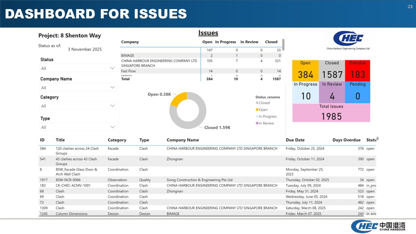Sort by the In Progress column header
This screenshot has height=234, width=416.
tap(226, 42)
